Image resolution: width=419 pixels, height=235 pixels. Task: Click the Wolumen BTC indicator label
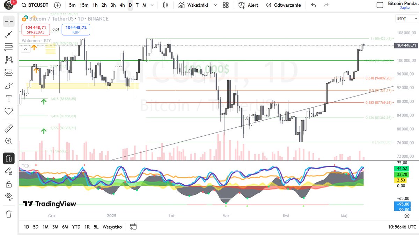37,41
